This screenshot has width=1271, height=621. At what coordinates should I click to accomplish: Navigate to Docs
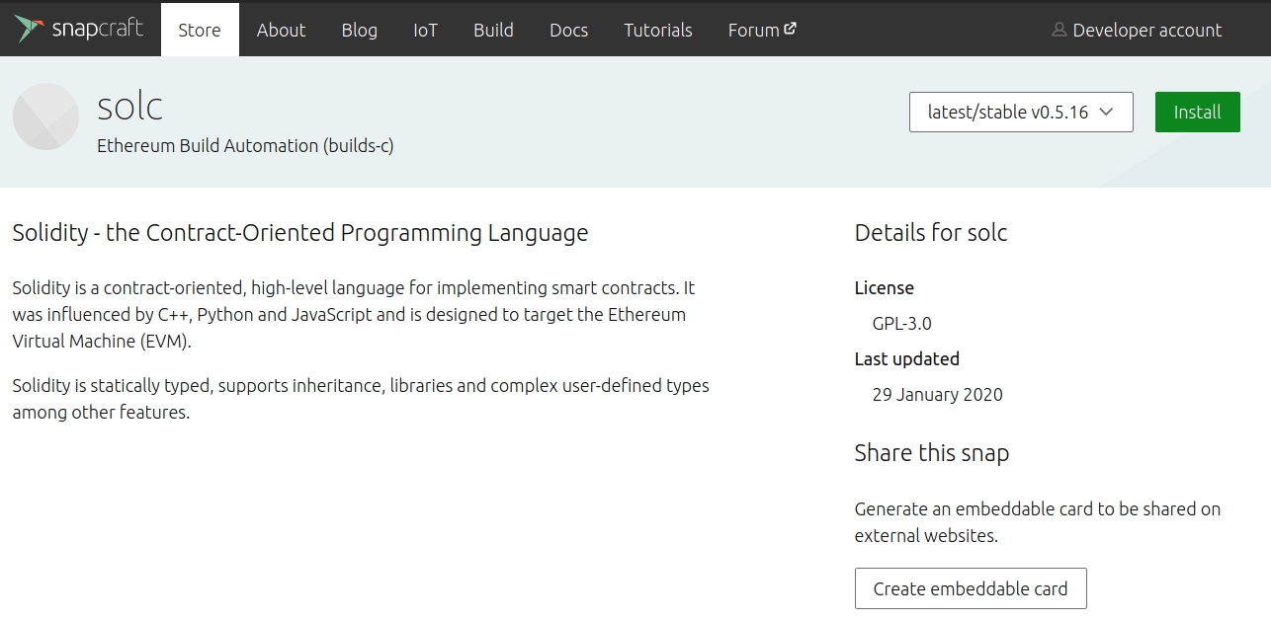pos(568,30)
